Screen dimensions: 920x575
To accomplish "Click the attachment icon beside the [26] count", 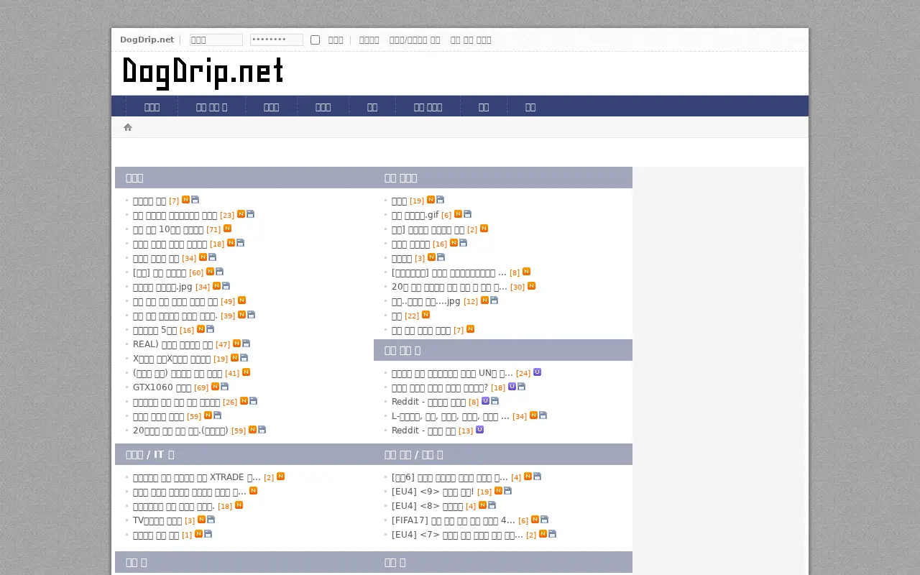I will [253, 401].
